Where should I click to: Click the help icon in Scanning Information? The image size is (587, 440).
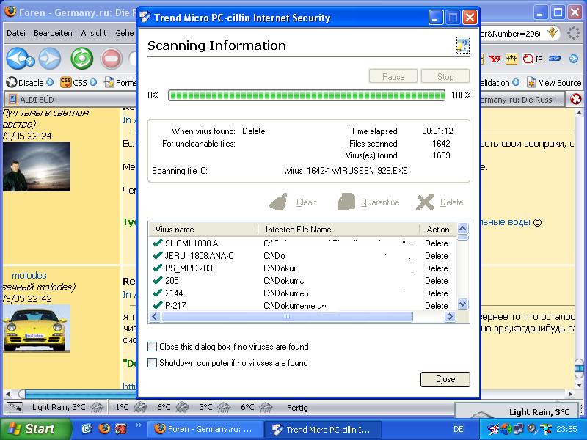click(x=463, y=45)
